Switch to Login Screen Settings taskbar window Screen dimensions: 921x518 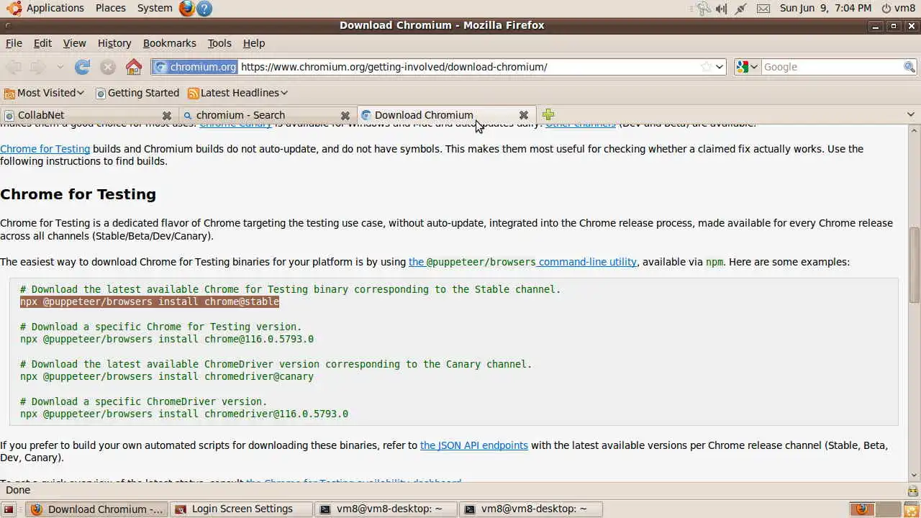point(242,509)
